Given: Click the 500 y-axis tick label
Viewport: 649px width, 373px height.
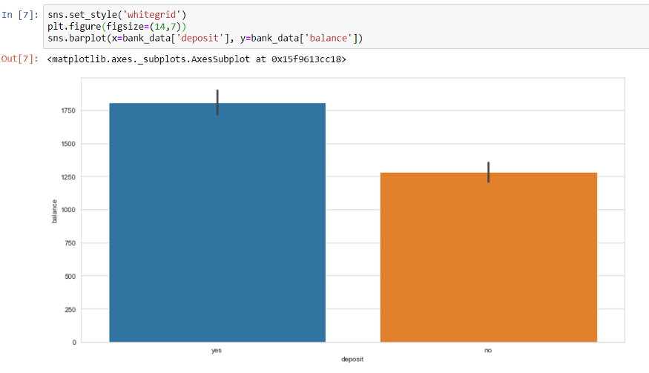Looking at the screenshot, I should pyautogui.click(x=70, y=276).
